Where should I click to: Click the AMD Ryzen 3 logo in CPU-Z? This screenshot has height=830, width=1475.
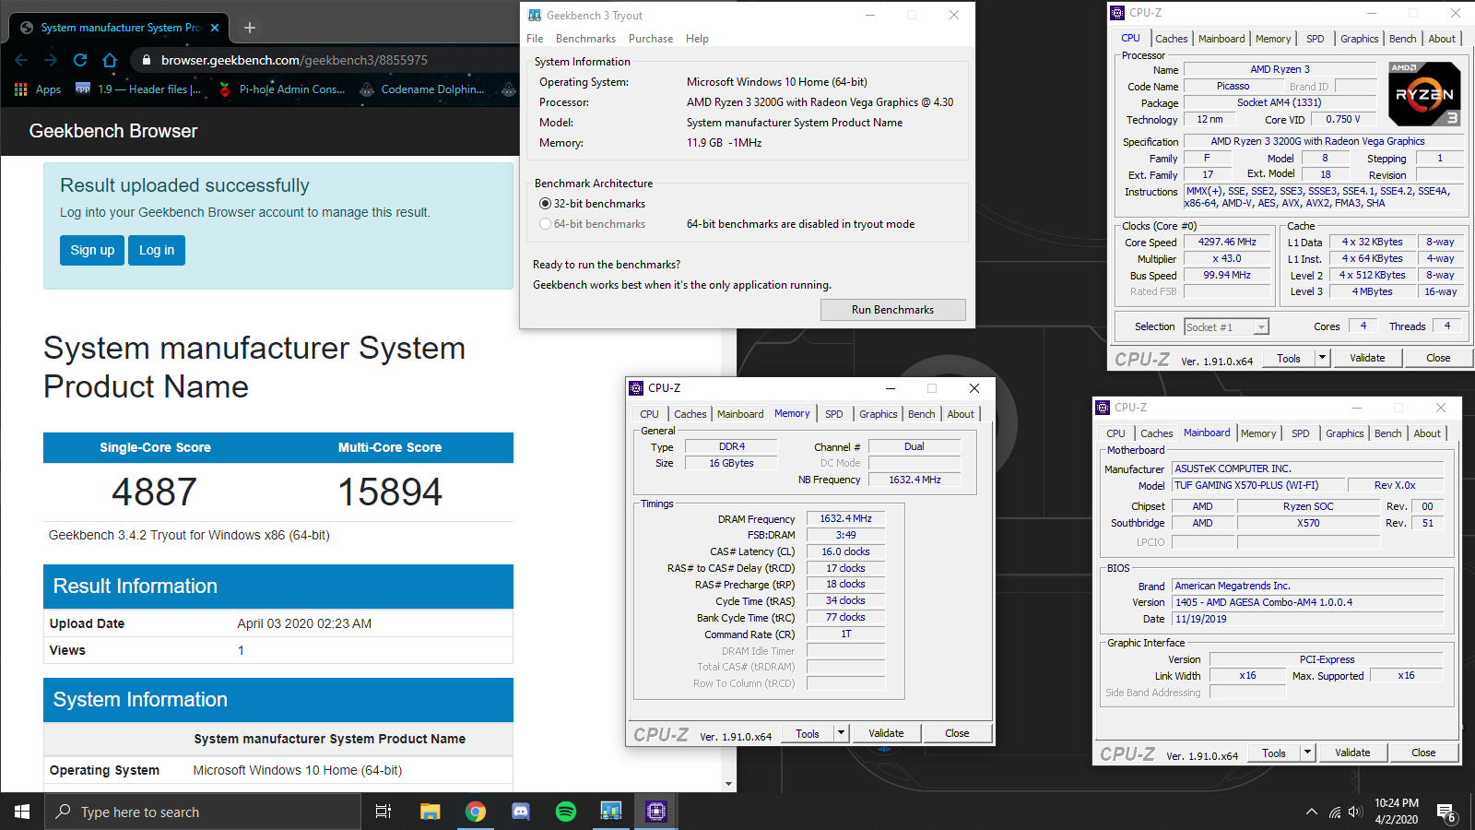pyautogui.click(x=1424, y=94)
